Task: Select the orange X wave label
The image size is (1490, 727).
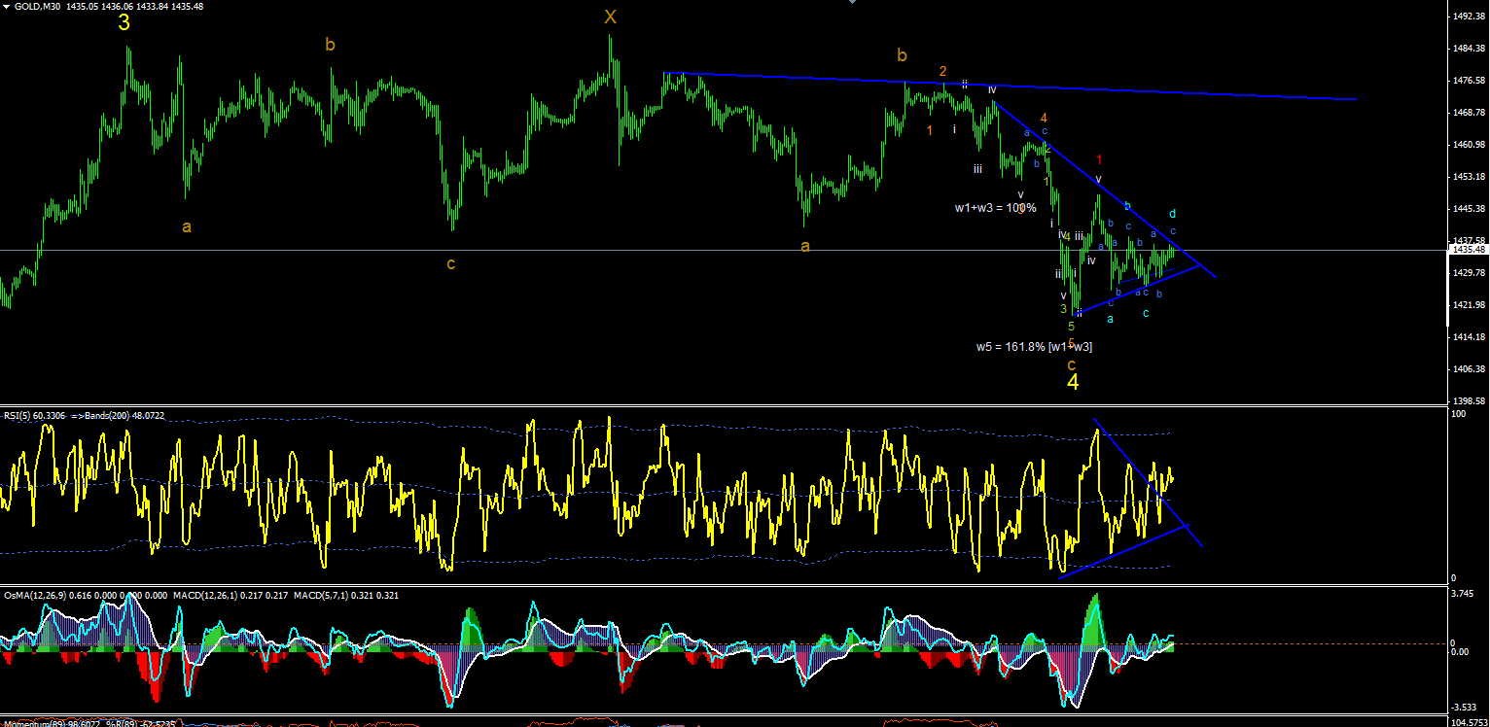Action: tap(610, 17)
